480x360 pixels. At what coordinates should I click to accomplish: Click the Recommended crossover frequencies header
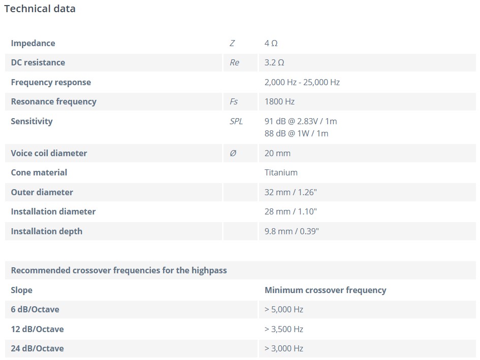click(119, 270)
